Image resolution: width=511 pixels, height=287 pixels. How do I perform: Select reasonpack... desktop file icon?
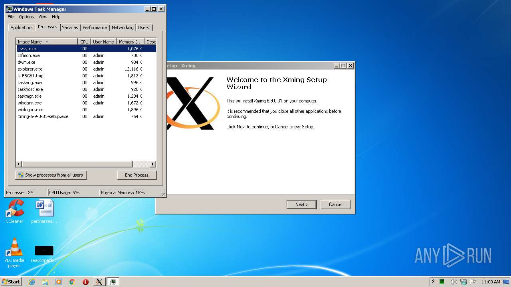[44, 254]
